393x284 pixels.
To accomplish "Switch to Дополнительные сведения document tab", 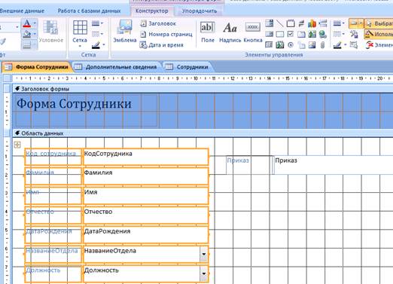I will (x=117, y=67).
